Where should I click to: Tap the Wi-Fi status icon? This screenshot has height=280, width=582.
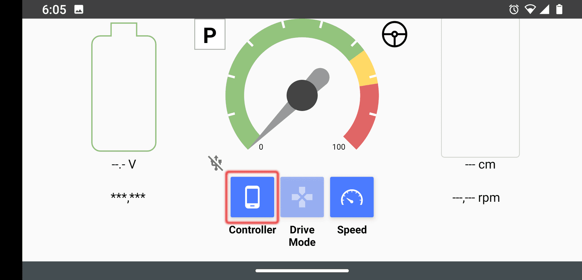(530, 9)
